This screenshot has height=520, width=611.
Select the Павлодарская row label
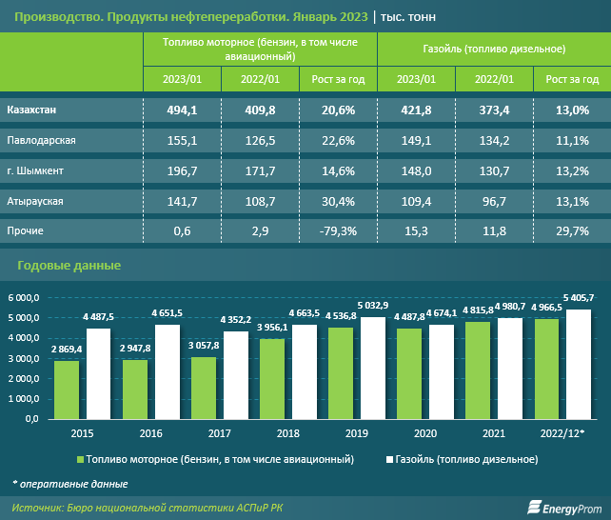click(x=41, y=141)
